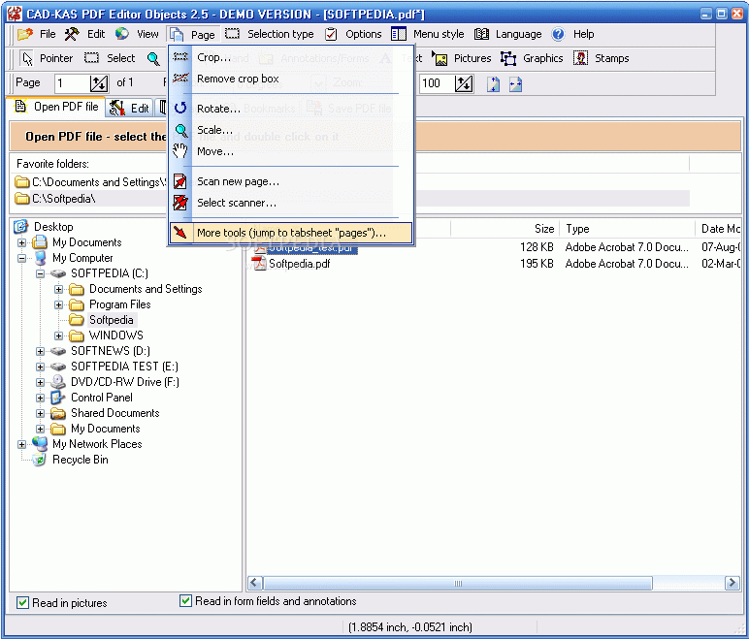Sort file list by Size column
The image size is (749, 639).
click(x=505, y=229)
